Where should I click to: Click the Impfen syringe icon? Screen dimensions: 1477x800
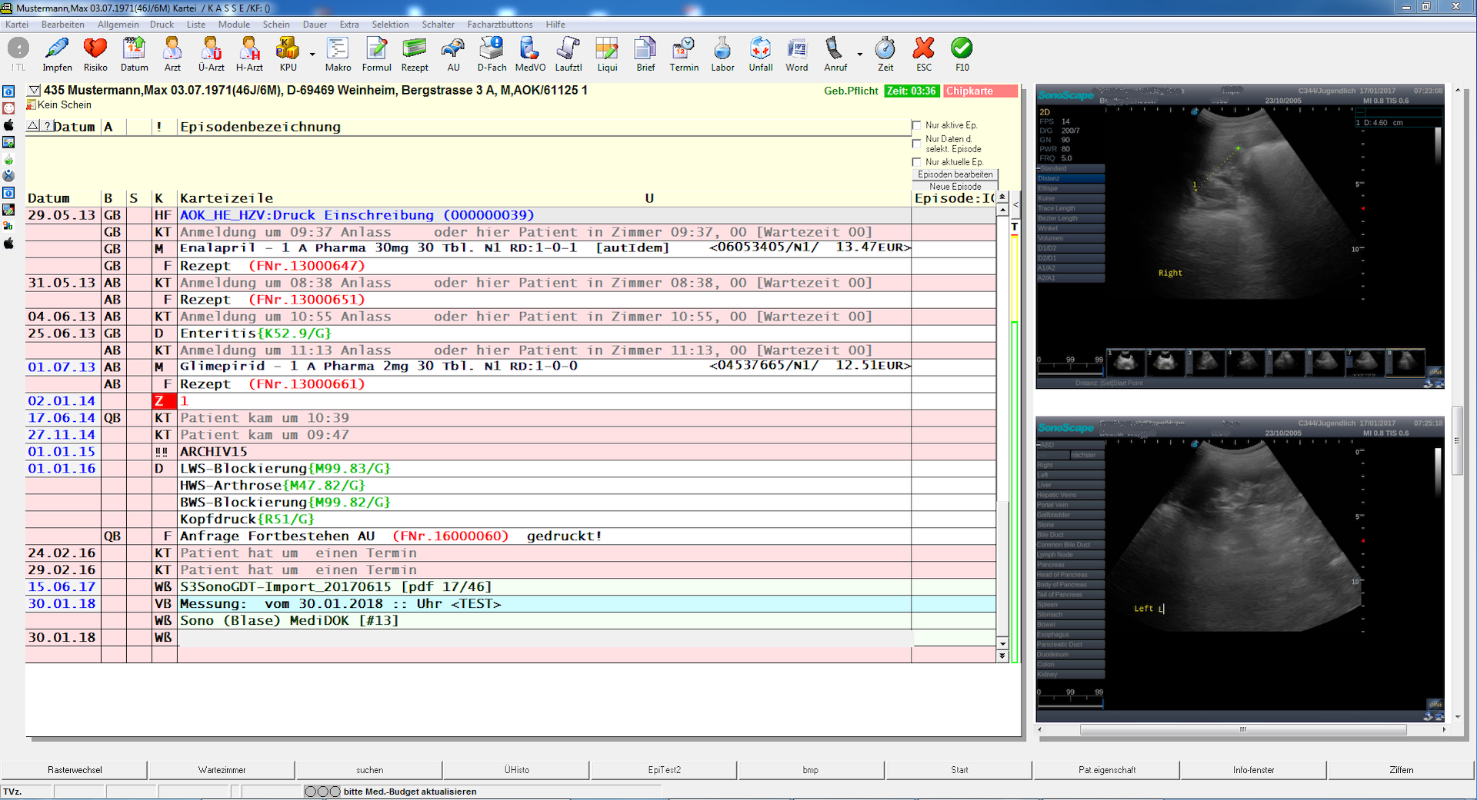(x=57, y=49)
